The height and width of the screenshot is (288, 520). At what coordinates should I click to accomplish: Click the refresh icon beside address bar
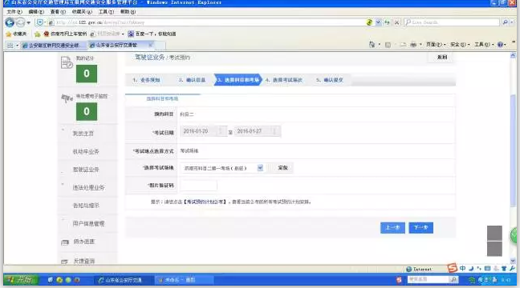(x=387, y=22)
